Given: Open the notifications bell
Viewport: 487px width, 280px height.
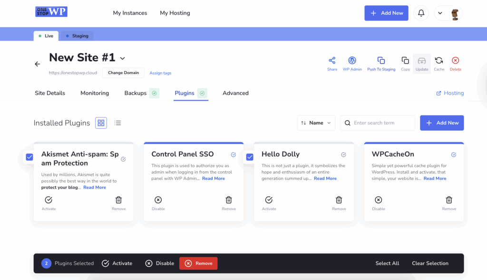Looking at the screenshot, I should pyautogui.click(x=421, y=13).
